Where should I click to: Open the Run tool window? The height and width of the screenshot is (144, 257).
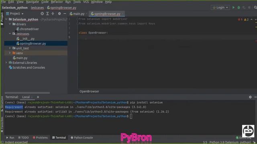[x=10, y=138]
